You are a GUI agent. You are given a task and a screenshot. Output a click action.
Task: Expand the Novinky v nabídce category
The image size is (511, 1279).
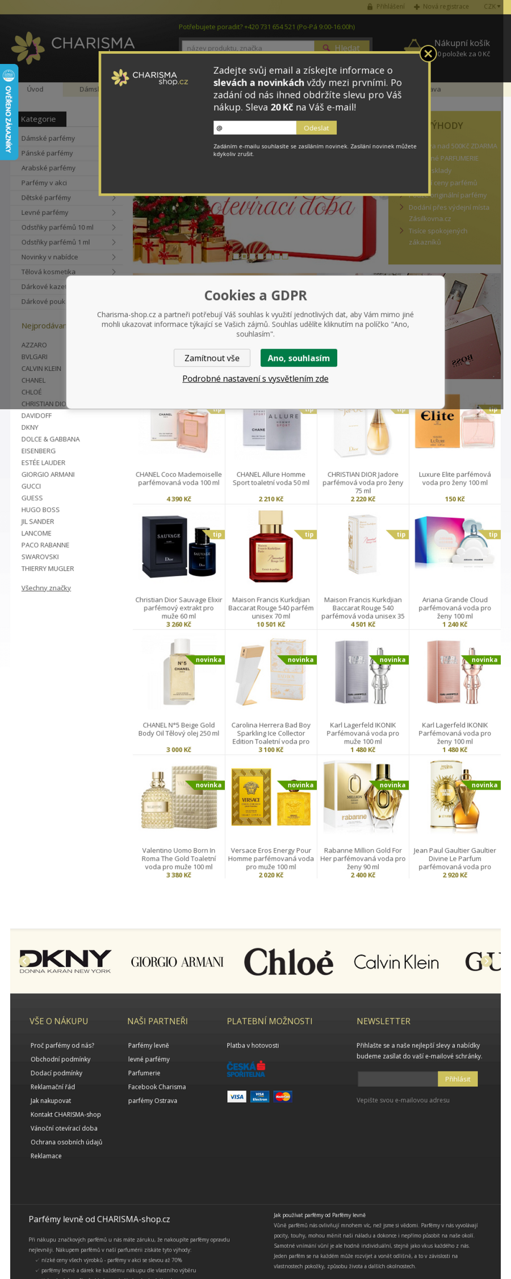pos(114,257)
